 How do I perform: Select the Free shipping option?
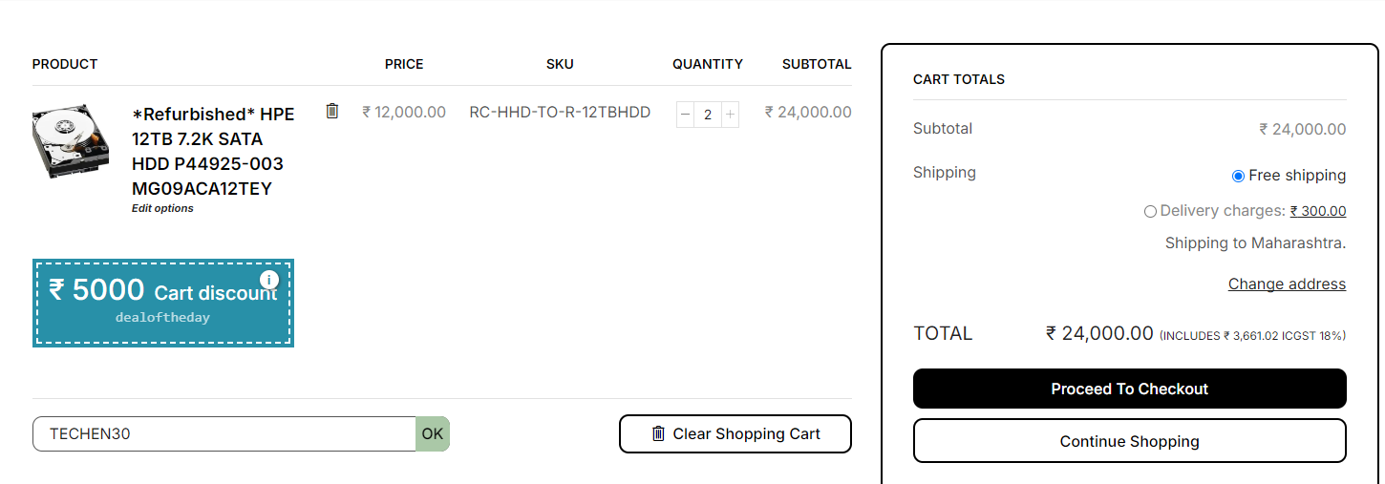(x=1238, y=176)
